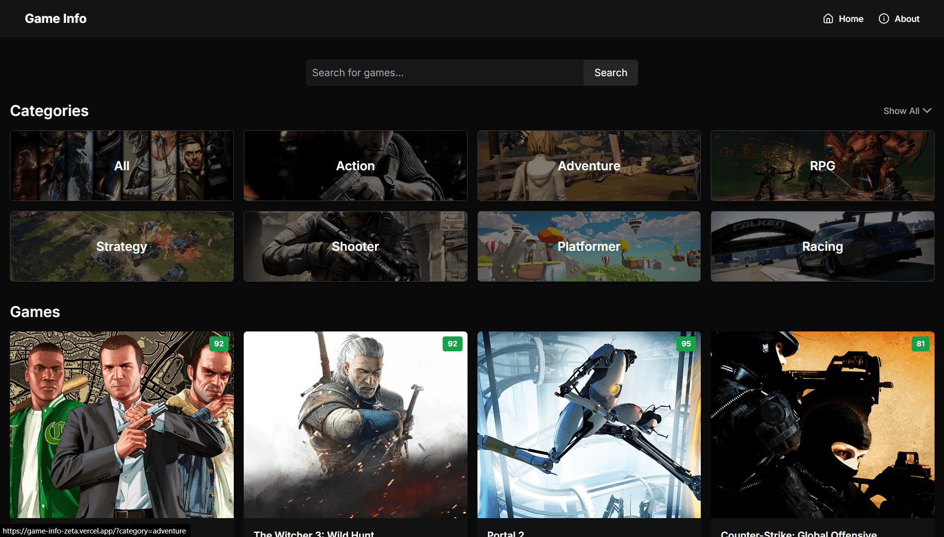
Task: Select the All category card
Action: 122,166
